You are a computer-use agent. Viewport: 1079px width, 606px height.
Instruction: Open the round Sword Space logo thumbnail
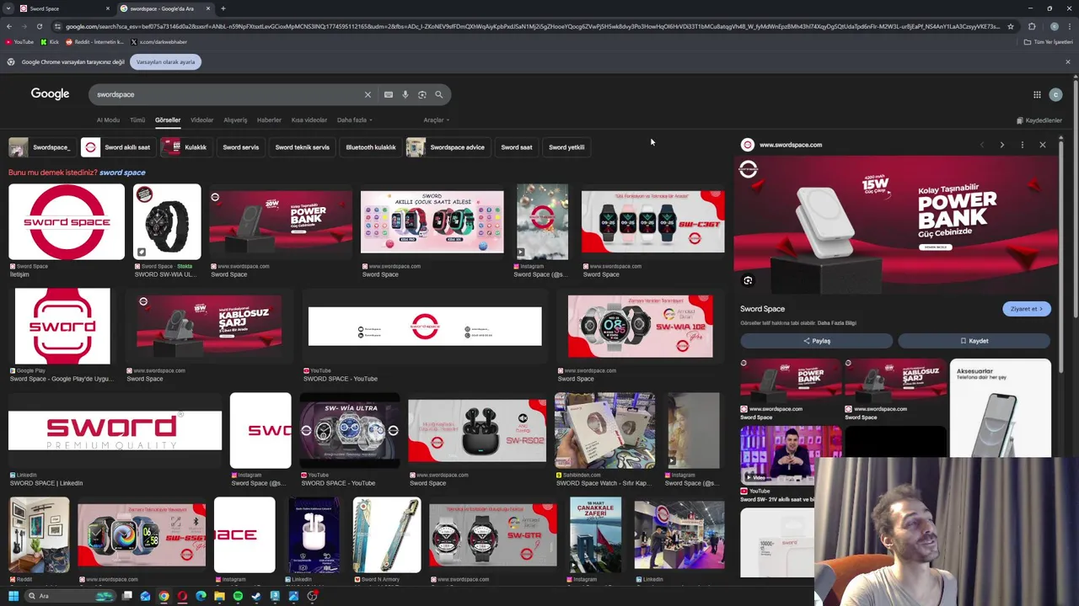tap(67, 222)
